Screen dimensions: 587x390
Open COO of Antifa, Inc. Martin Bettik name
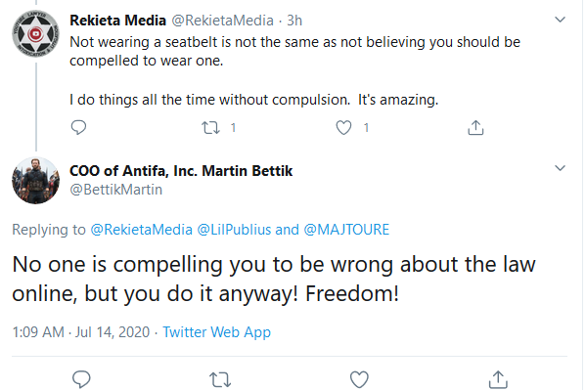pos(181,171)
